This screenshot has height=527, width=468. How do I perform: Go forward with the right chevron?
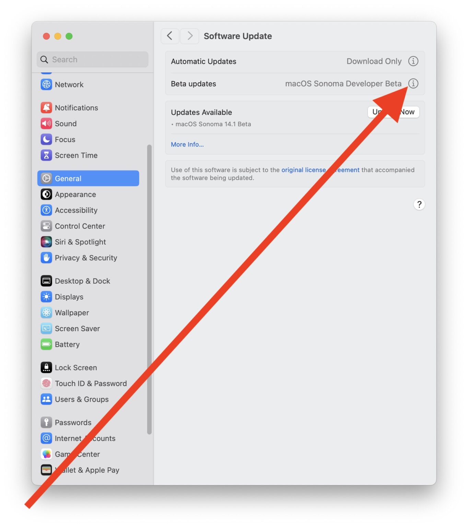[190, 36]
